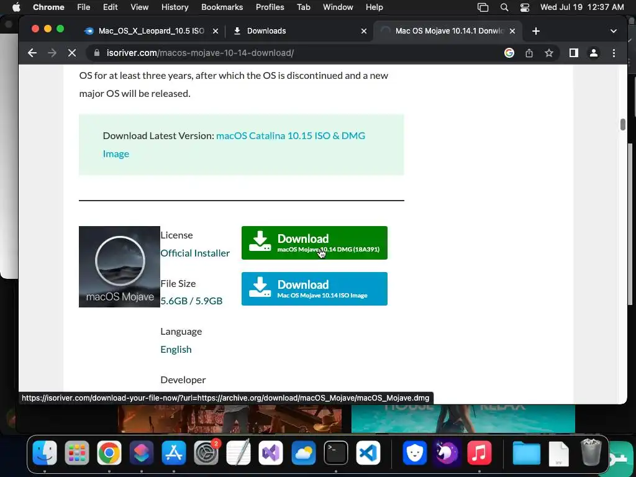Viewport: 636px width, 477px height.
Task: Open the Edit menu
Action: tap(110, 7)
